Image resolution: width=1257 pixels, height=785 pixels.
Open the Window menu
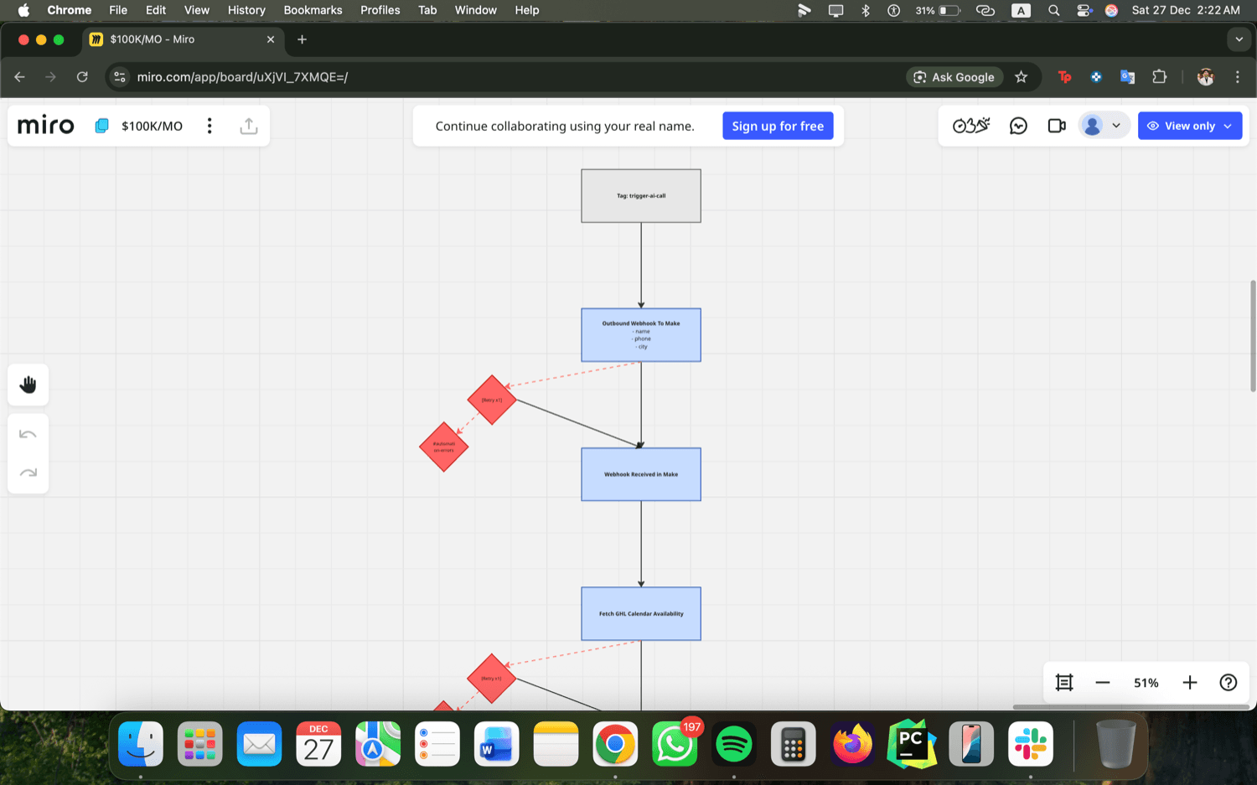476,10
